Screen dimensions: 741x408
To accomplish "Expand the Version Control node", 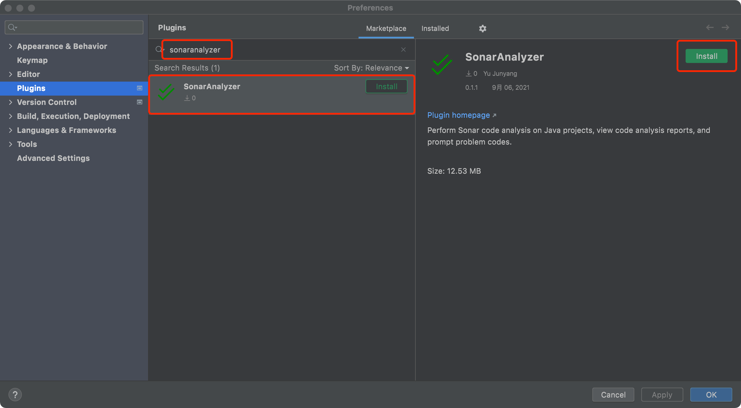I will pos(10,102).
